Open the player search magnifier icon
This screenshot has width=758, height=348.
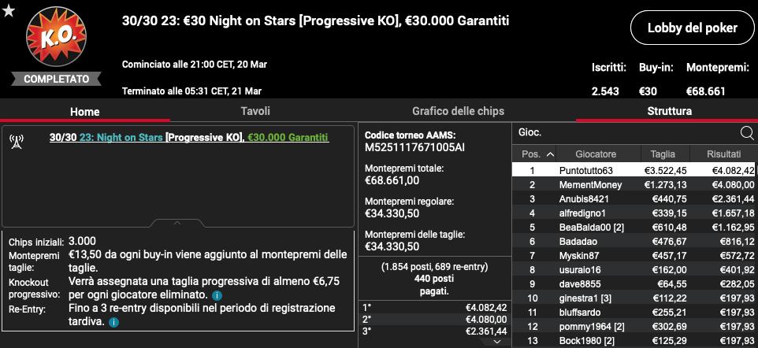pos(746,133)
